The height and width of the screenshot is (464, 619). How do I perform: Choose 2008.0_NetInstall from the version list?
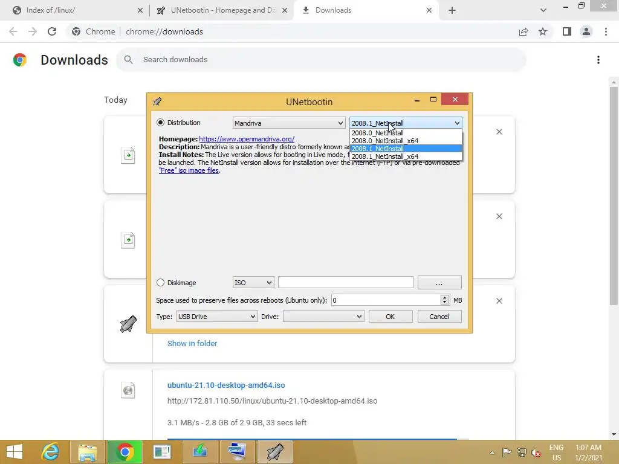(406, 133)
